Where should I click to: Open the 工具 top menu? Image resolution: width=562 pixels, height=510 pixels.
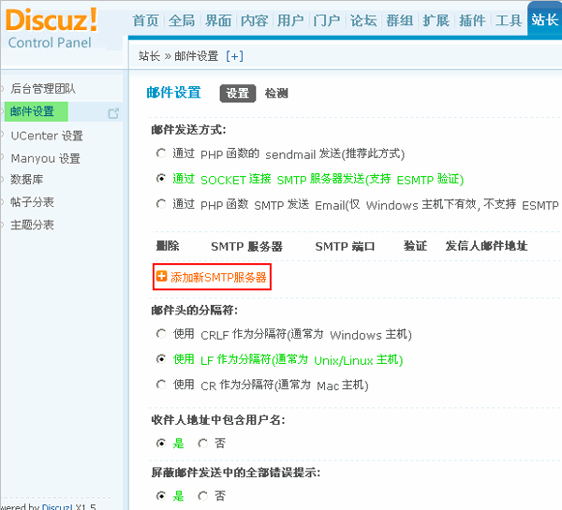coord(509,21)
